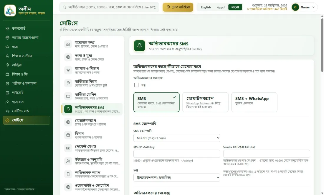Open নোটিশ বোর্ড sidebar item

(27, 111)
